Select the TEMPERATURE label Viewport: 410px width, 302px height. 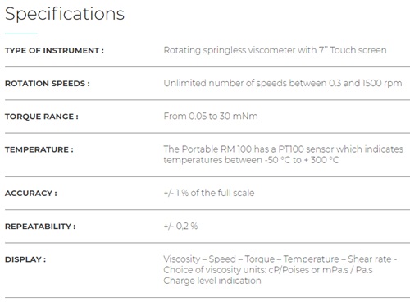pos(39,149)
